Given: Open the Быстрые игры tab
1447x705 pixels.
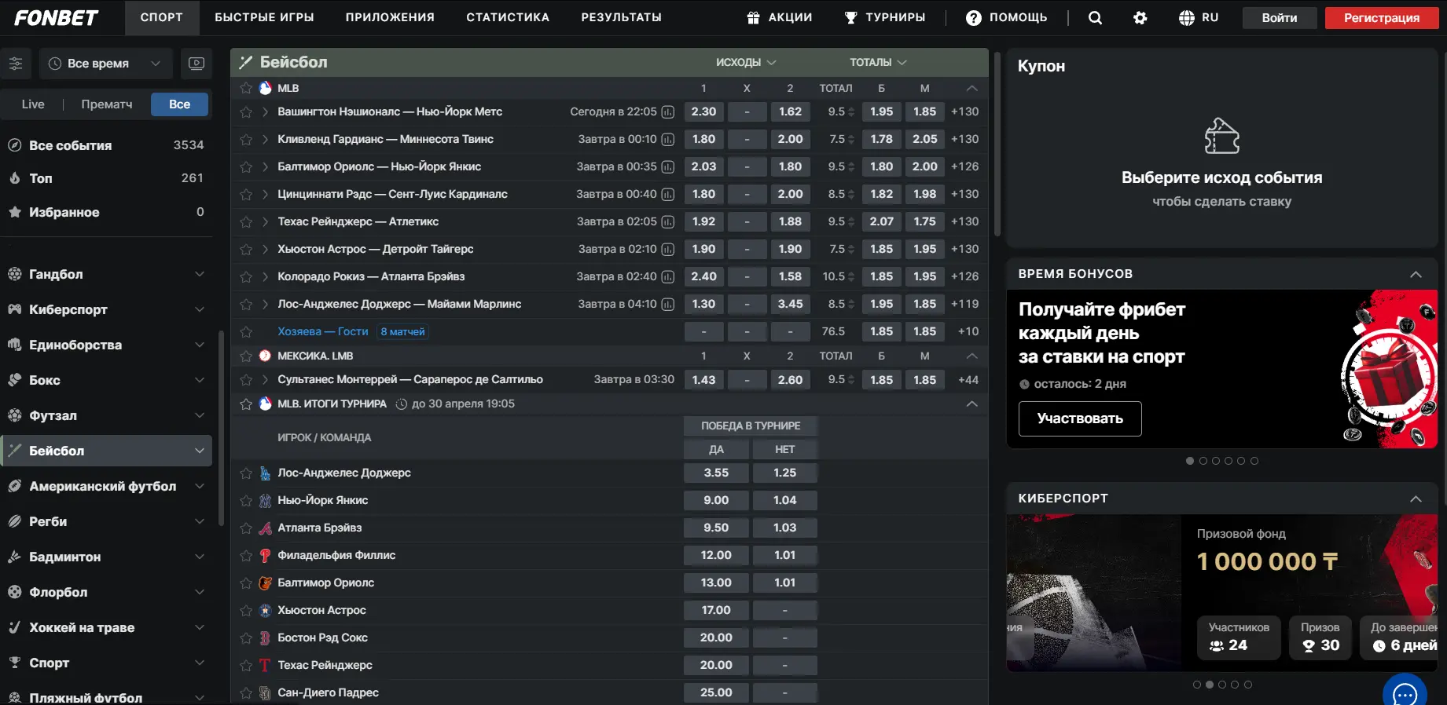Looking at the screenshot, I should coord(264,17).
